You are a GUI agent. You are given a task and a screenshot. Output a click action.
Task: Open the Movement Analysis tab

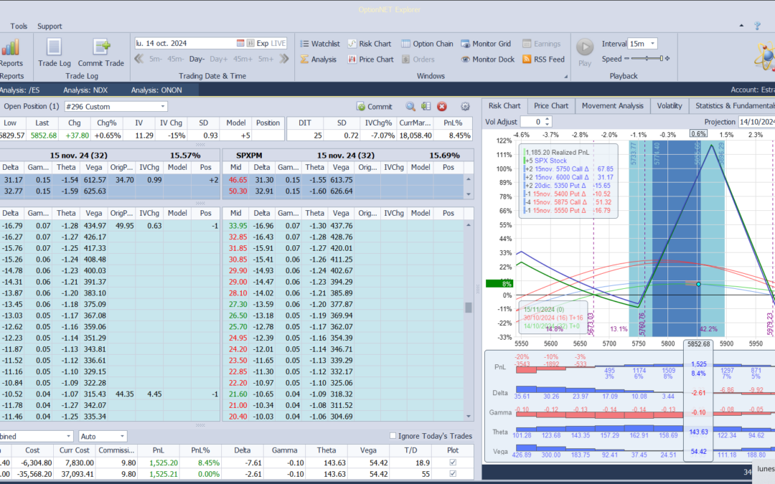point(612,106)
